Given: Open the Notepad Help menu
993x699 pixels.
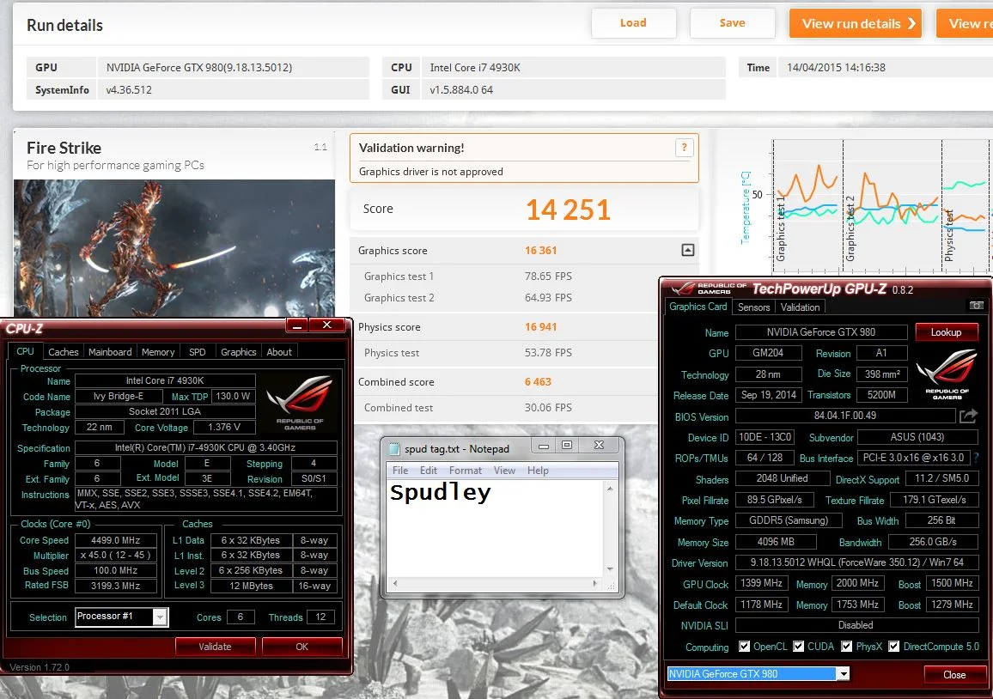Looking at the screenshot, I should coord(538,471).
